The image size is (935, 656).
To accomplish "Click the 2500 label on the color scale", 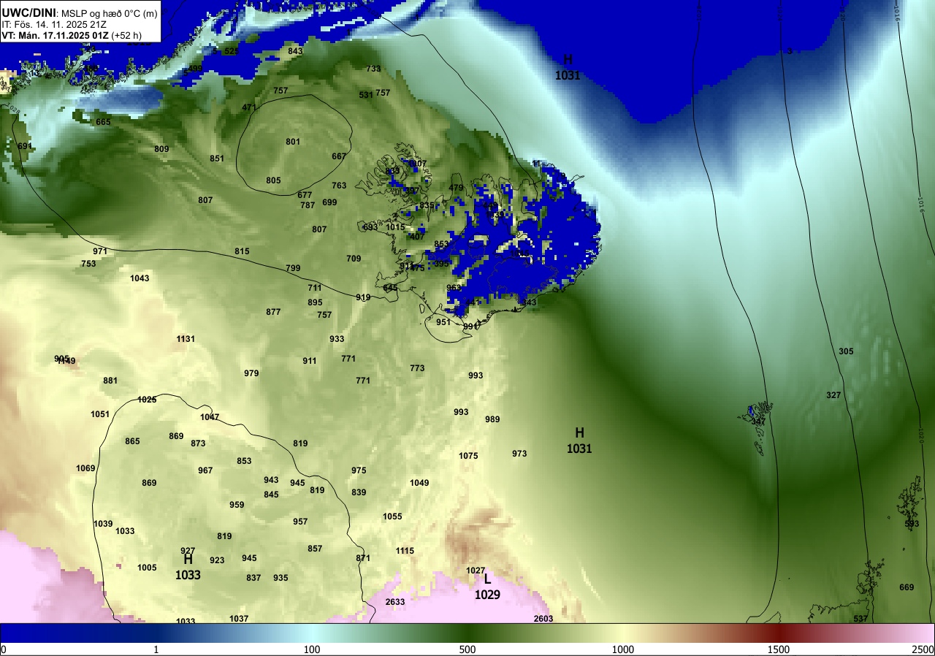I will point(923,649).
